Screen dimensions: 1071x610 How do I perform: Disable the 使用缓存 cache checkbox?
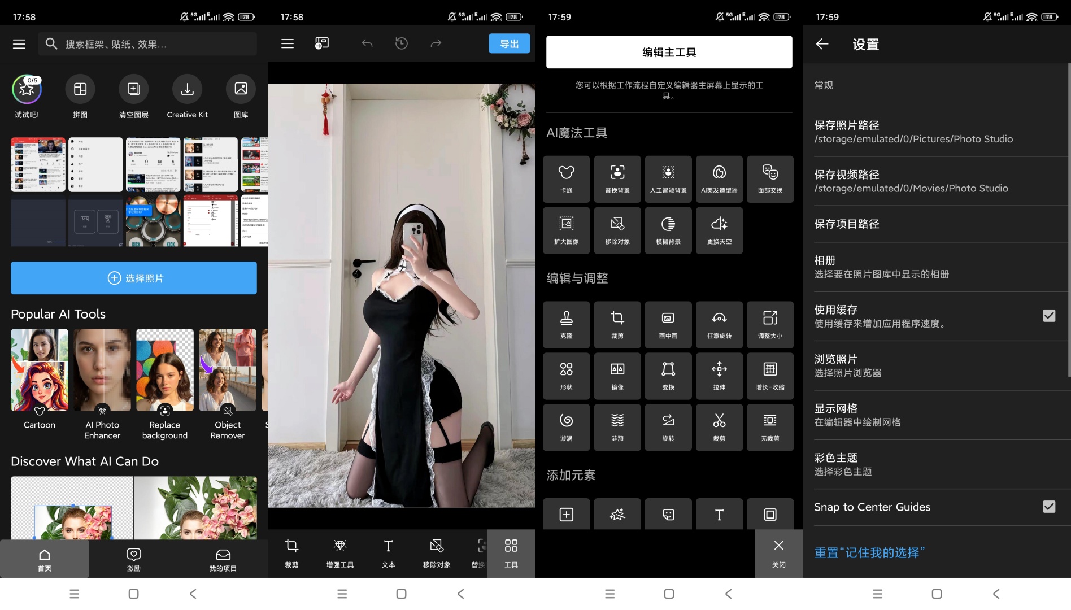coord(1049,315)
